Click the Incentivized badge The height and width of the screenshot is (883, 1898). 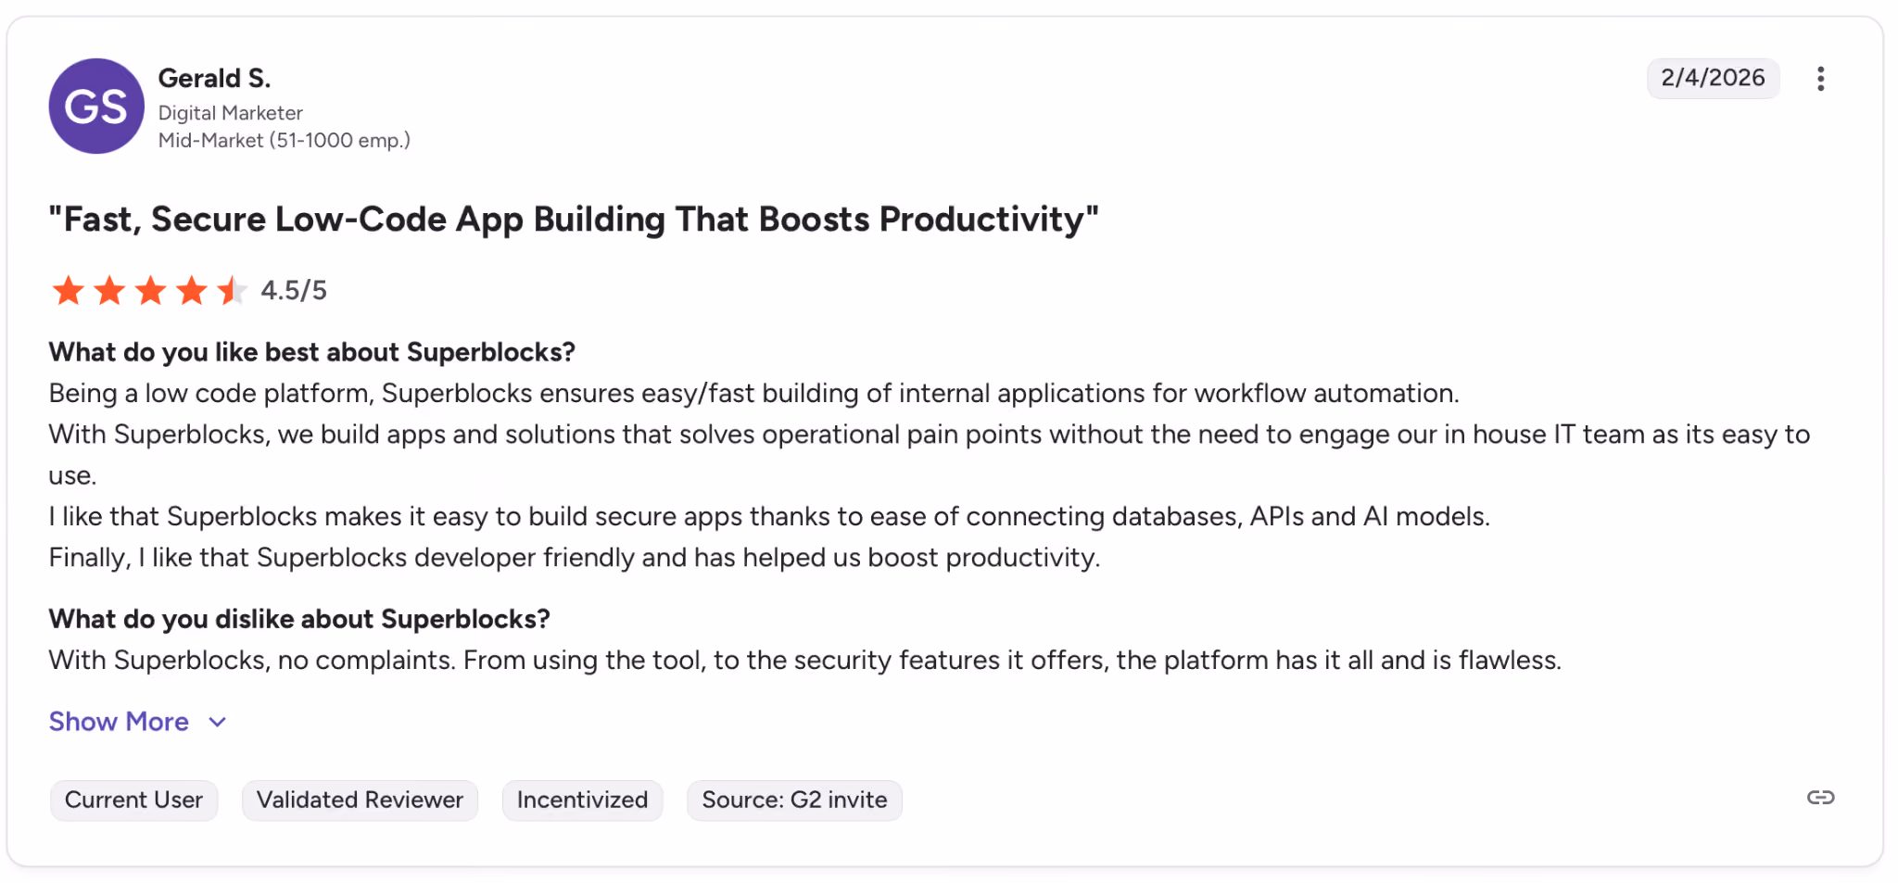tap(582, 801)
